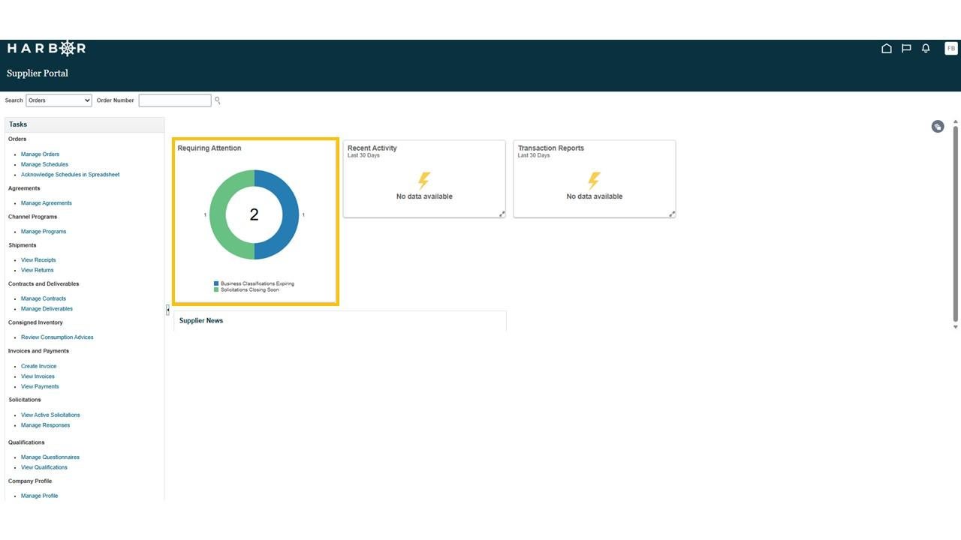Click the Supplier News heading
The height and width of the screenshot is (540, 961).
[x=201, y=321]
